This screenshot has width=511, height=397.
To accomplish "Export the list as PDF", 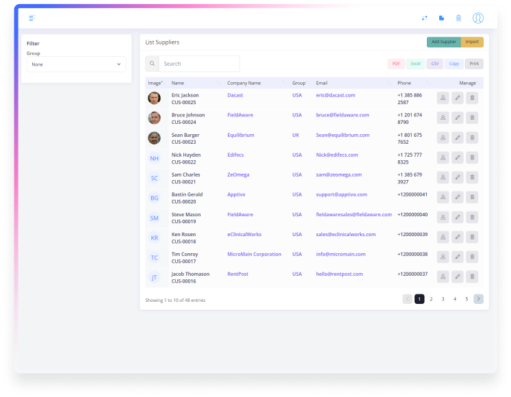I will 396,64.
